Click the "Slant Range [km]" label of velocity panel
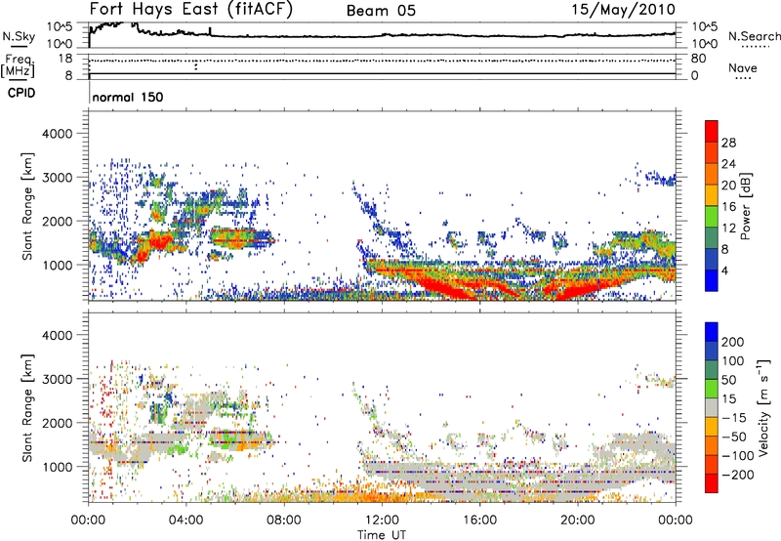 (x=27, y=407)
